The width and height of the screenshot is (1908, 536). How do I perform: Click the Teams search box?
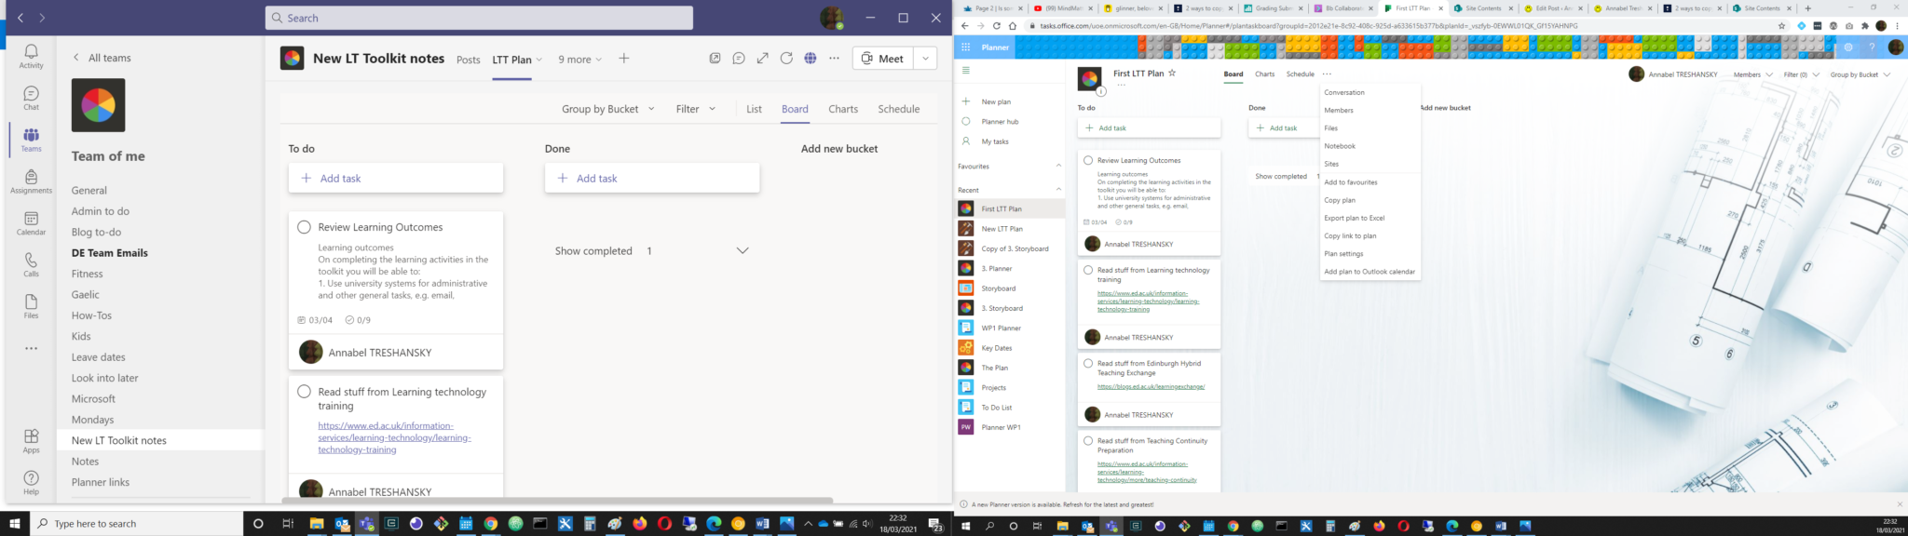point(479,18)
